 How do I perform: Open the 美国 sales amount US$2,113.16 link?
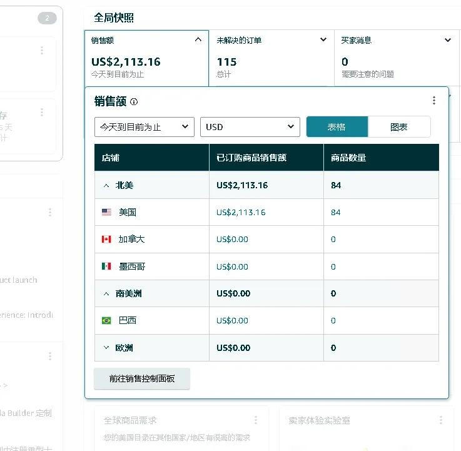[241, 212]
